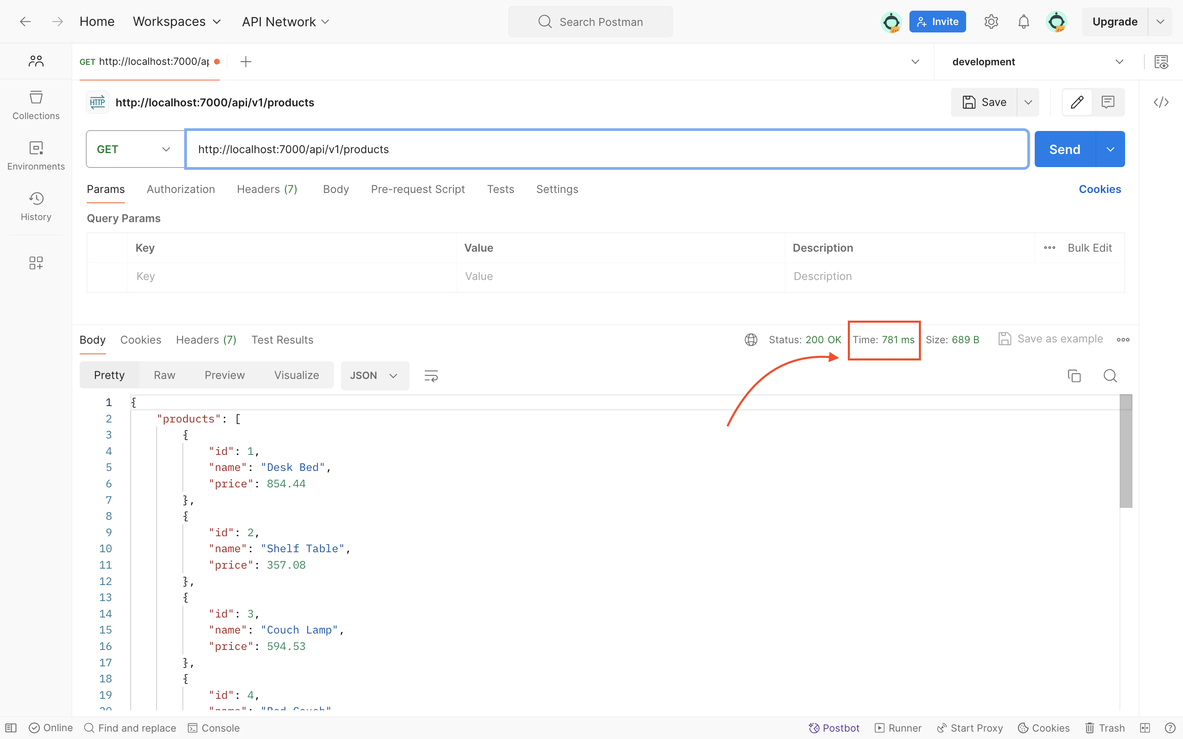
Task: Toggle line wrap in response body
Action: click(x=430, y=375)
